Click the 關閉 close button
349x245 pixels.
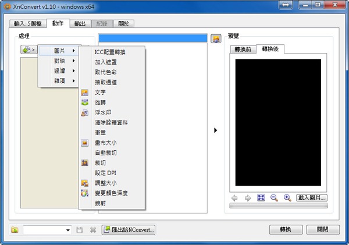coord(323,229)
